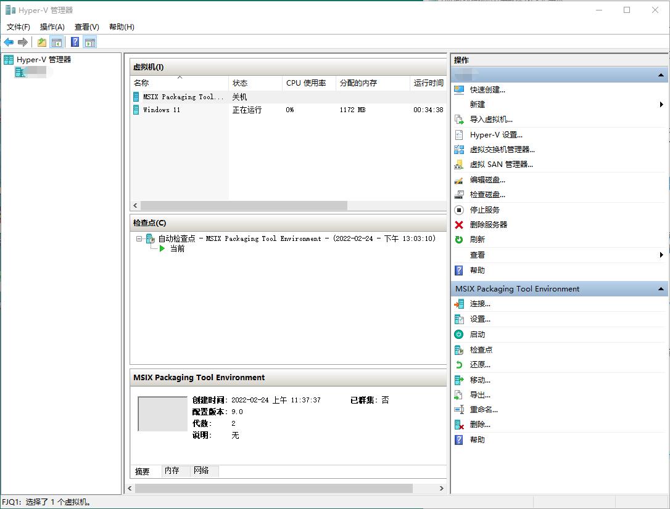The image size is (670, 509).
Task: Sort virtual machines by 名称 column
Action: click(x=180, y=83)
